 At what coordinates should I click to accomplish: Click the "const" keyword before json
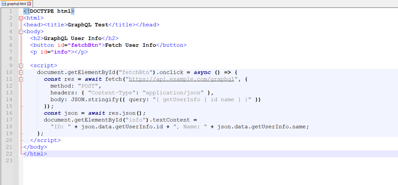click(x=52, y=113)
